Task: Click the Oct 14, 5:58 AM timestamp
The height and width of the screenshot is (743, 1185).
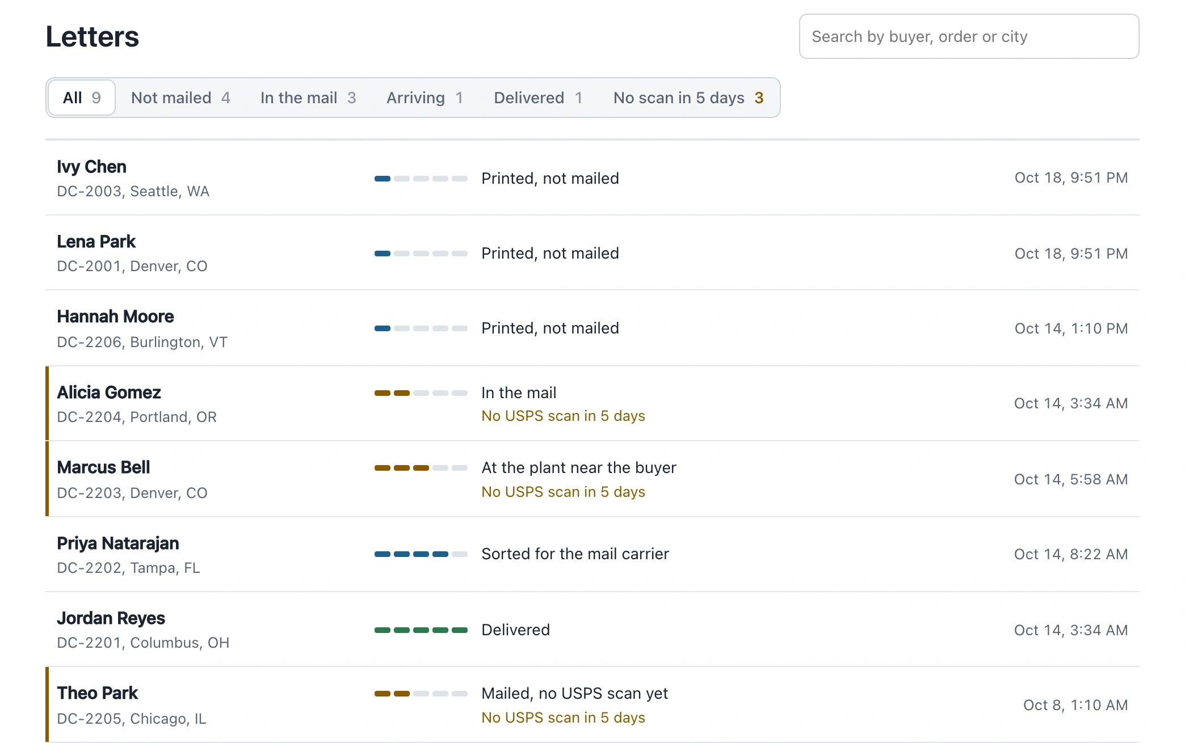Action: point(1071,479)
